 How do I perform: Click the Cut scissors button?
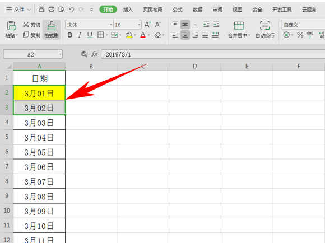click(x=31, y=25)
